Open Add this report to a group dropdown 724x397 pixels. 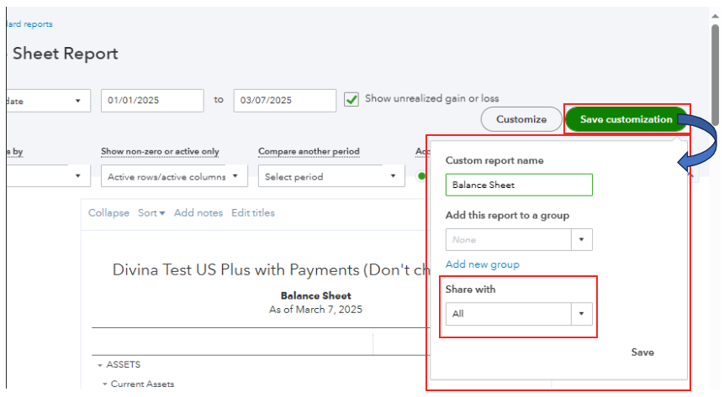pyautogui.click(x=582, y=239)
